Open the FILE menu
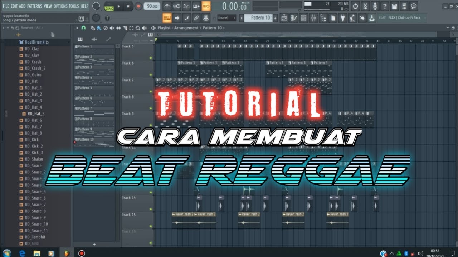This screenshot has height=257, width=458. (6, 6)
